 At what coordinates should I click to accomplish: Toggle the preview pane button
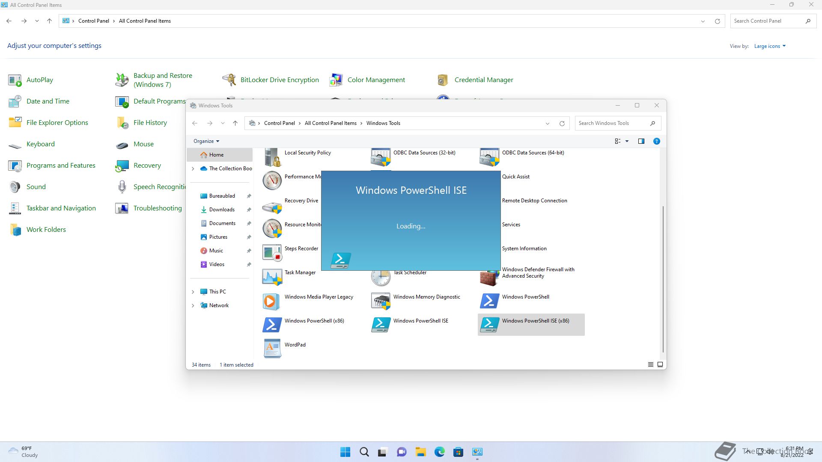[x=641, y=141]
